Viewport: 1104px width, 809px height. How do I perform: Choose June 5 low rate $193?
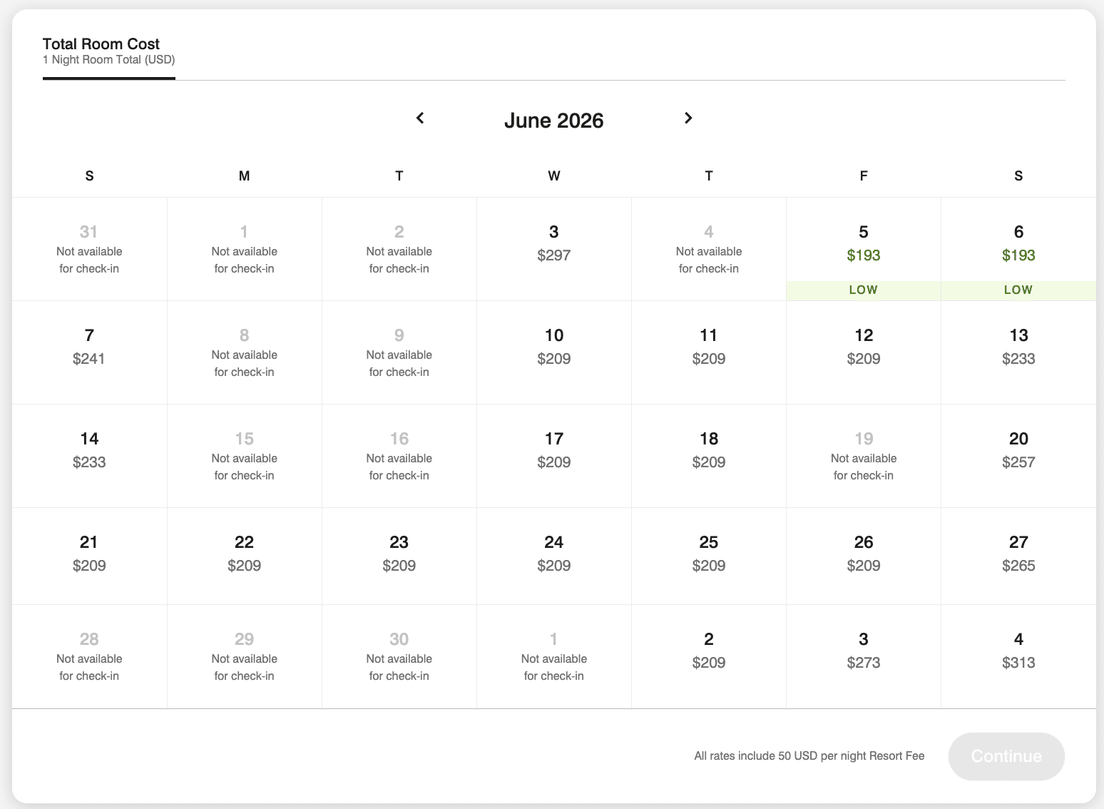pyautogui.click(x=864, y=249)
